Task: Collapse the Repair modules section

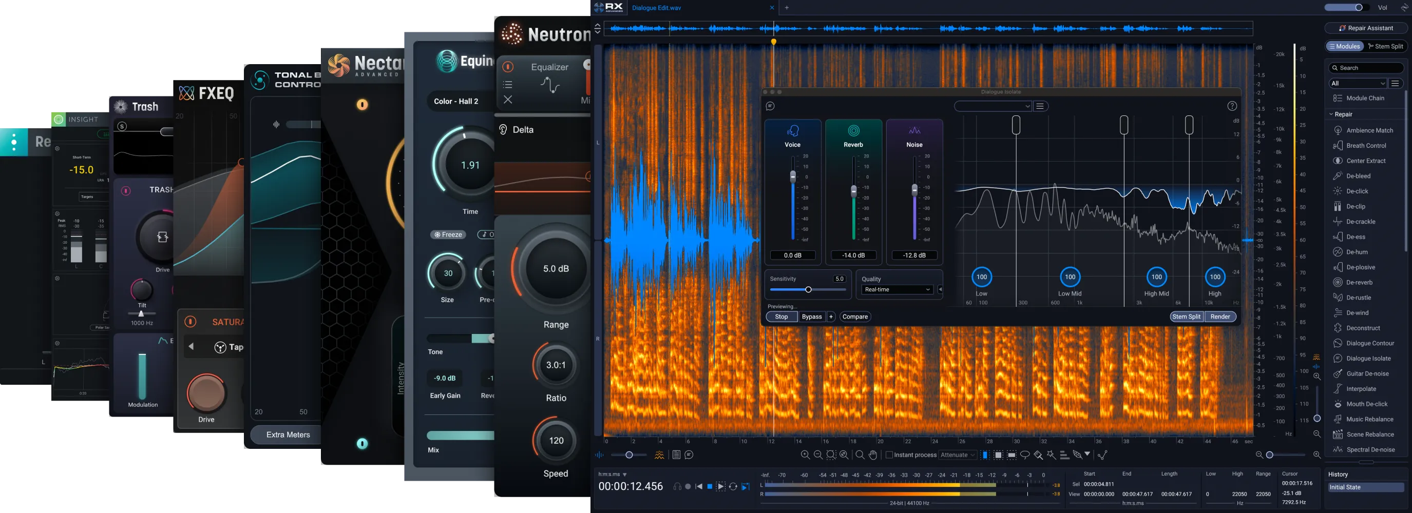Action: click(x=1331, y=114)
